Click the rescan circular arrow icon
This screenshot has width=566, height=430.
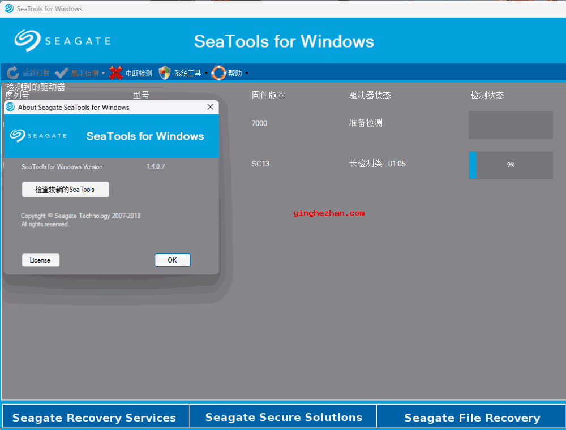click(12, 73)
